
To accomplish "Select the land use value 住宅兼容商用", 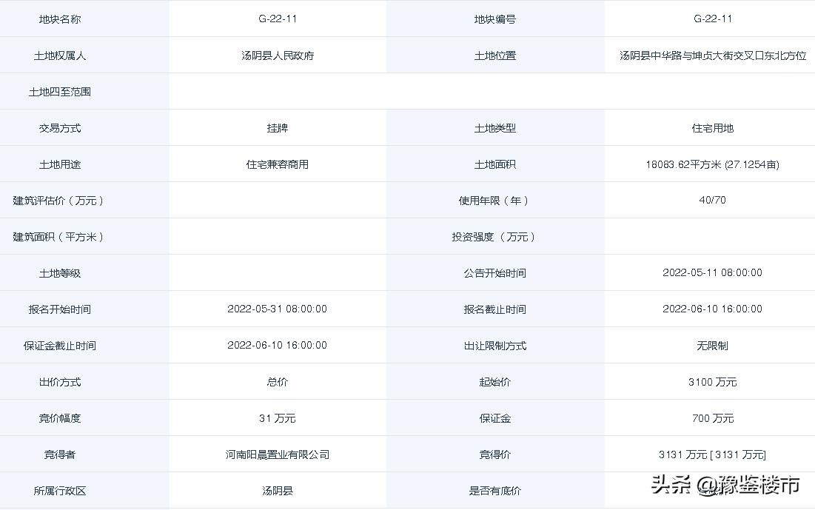I will point(277,164).
